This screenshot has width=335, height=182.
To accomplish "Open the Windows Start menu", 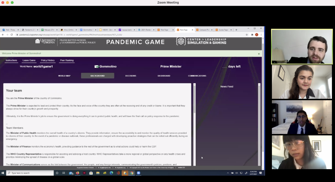I will (3, 173).
